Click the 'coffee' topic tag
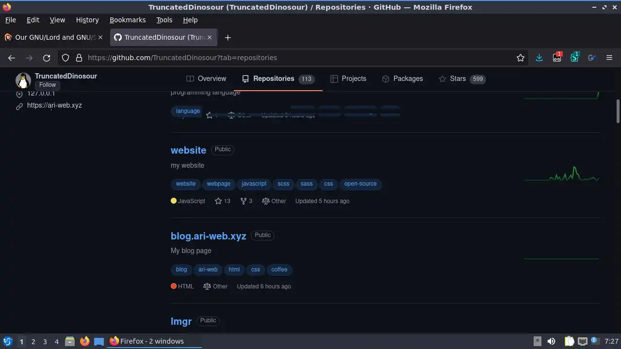Viewport: 621px width, 349px height. pos(279,270)
